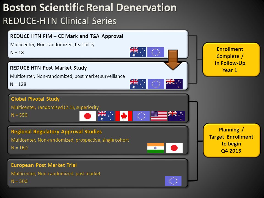The width and height of the screenshot is (264, 198).
Task: Click the value 'N = 18'
Action: [x=17, y=53]
